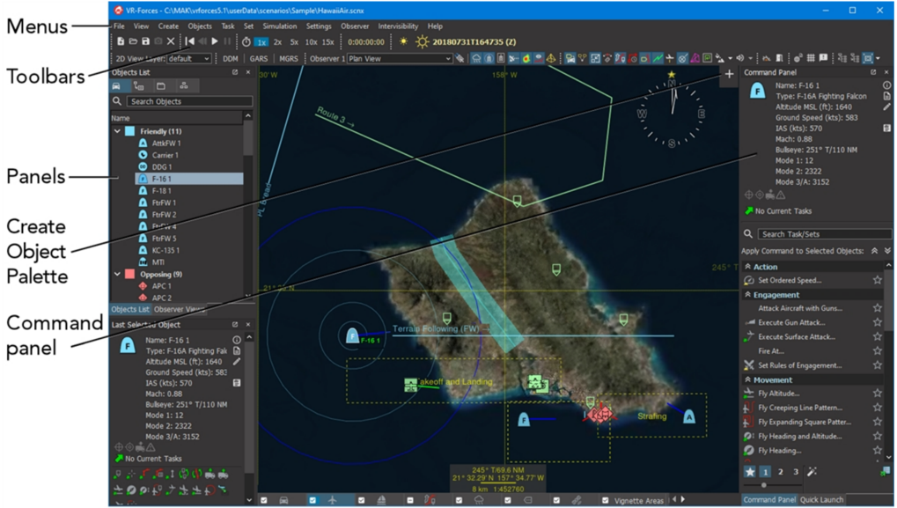The height and width of the screenshot is (508, 897).
Task: Click the yellow wireframe pyramid icon
Action: point(551,58)
